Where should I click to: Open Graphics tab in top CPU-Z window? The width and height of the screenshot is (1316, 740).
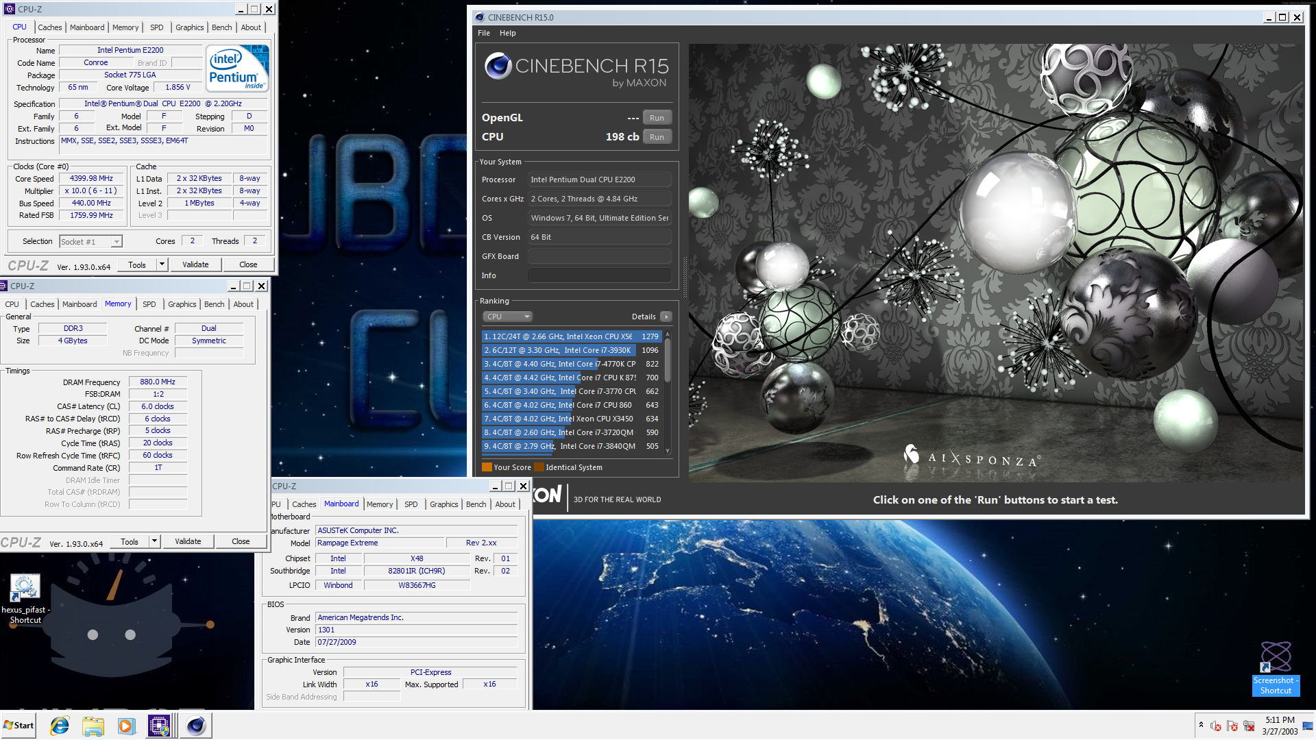pyautogui.click(x=189, y=27)
